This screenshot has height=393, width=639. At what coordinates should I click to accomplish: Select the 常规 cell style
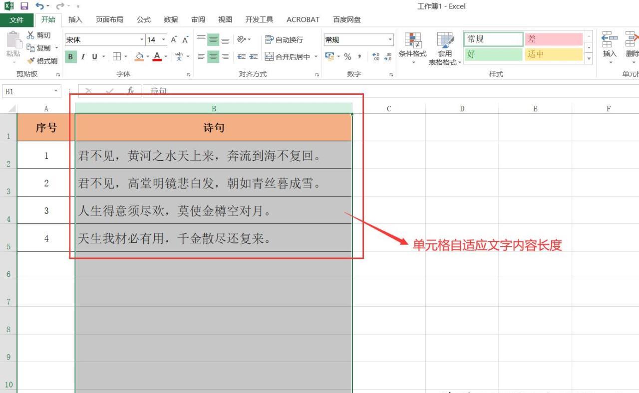tap(493, 39)
